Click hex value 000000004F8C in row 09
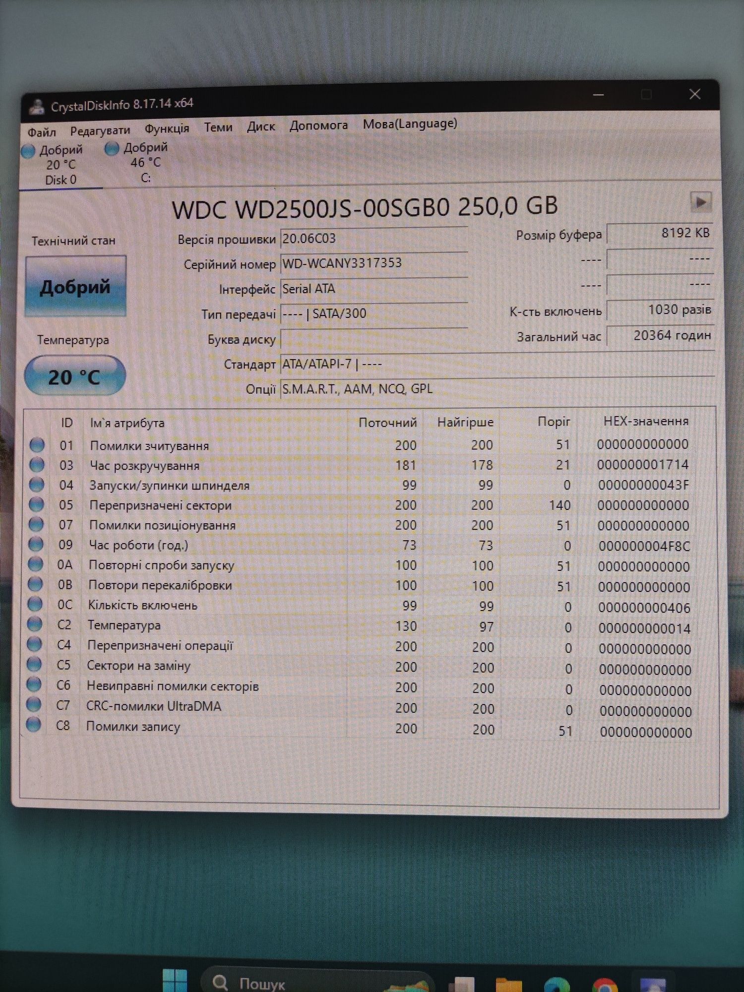Image resolution: width=744 pixels, height=992 pixels. click(644, 546)
